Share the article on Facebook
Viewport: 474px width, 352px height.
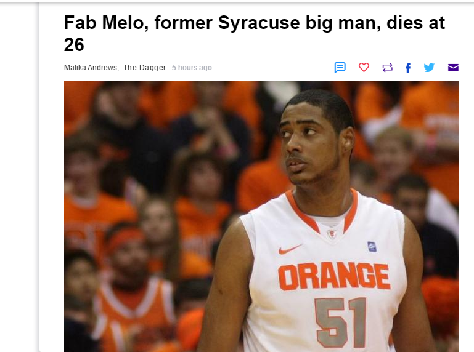coord(408,68)
